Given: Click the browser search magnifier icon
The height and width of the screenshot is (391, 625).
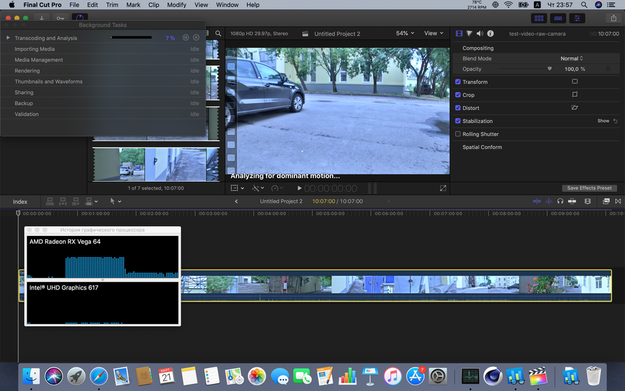Looking at the screenshot, I should click(x=219, y=33).
